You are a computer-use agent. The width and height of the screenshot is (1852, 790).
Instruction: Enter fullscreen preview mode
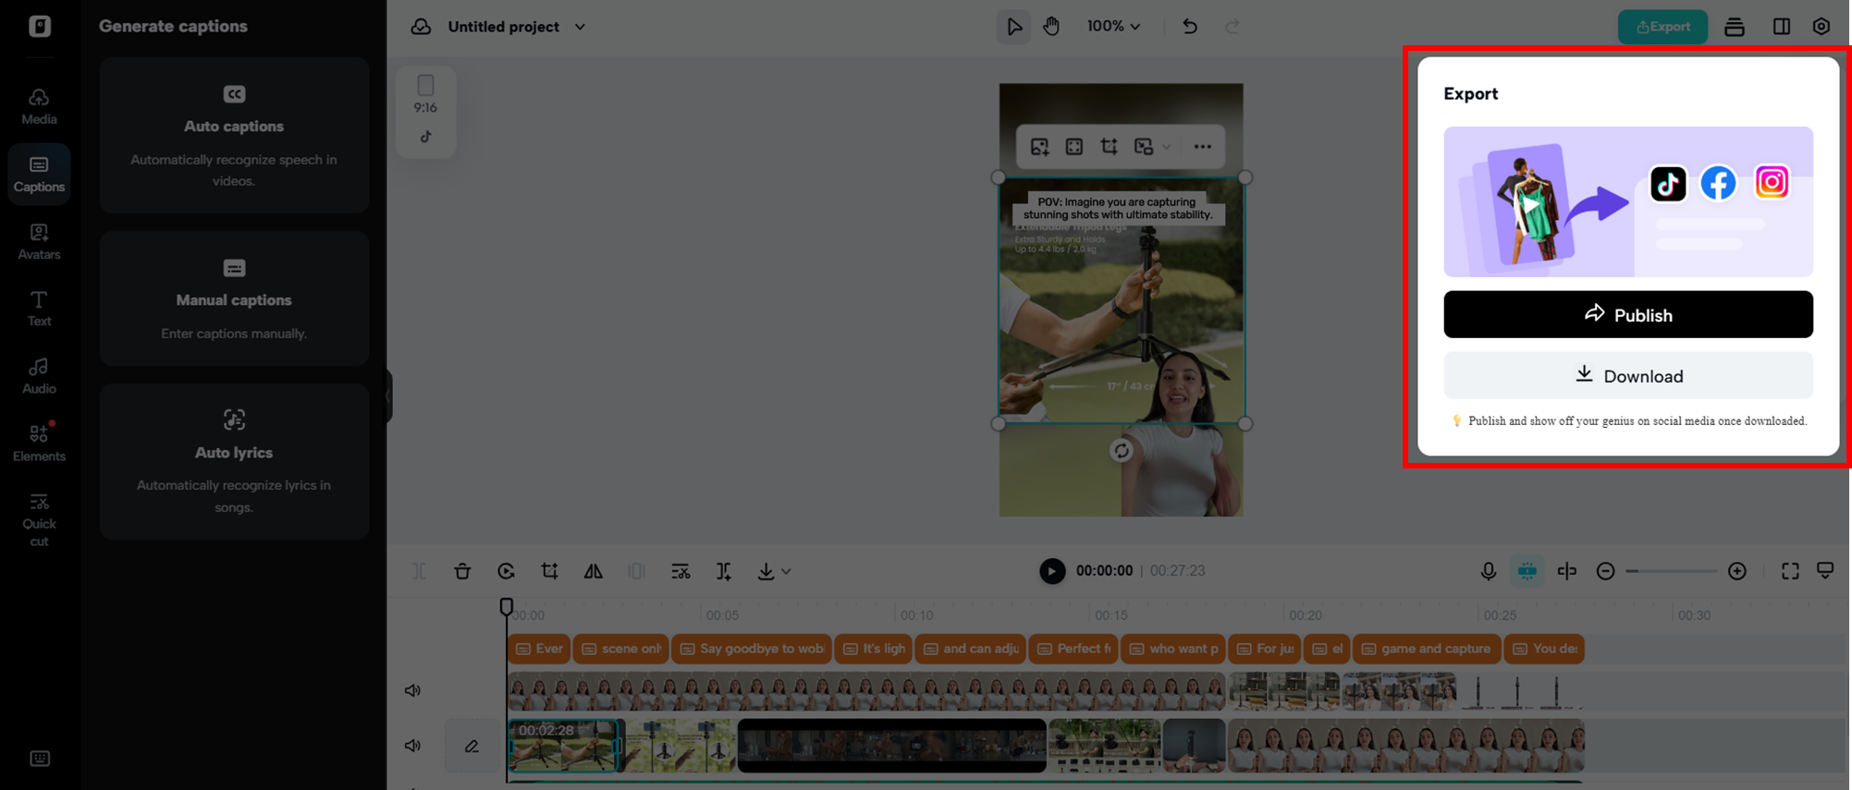pyautogui.click(x=1790, y=571)
